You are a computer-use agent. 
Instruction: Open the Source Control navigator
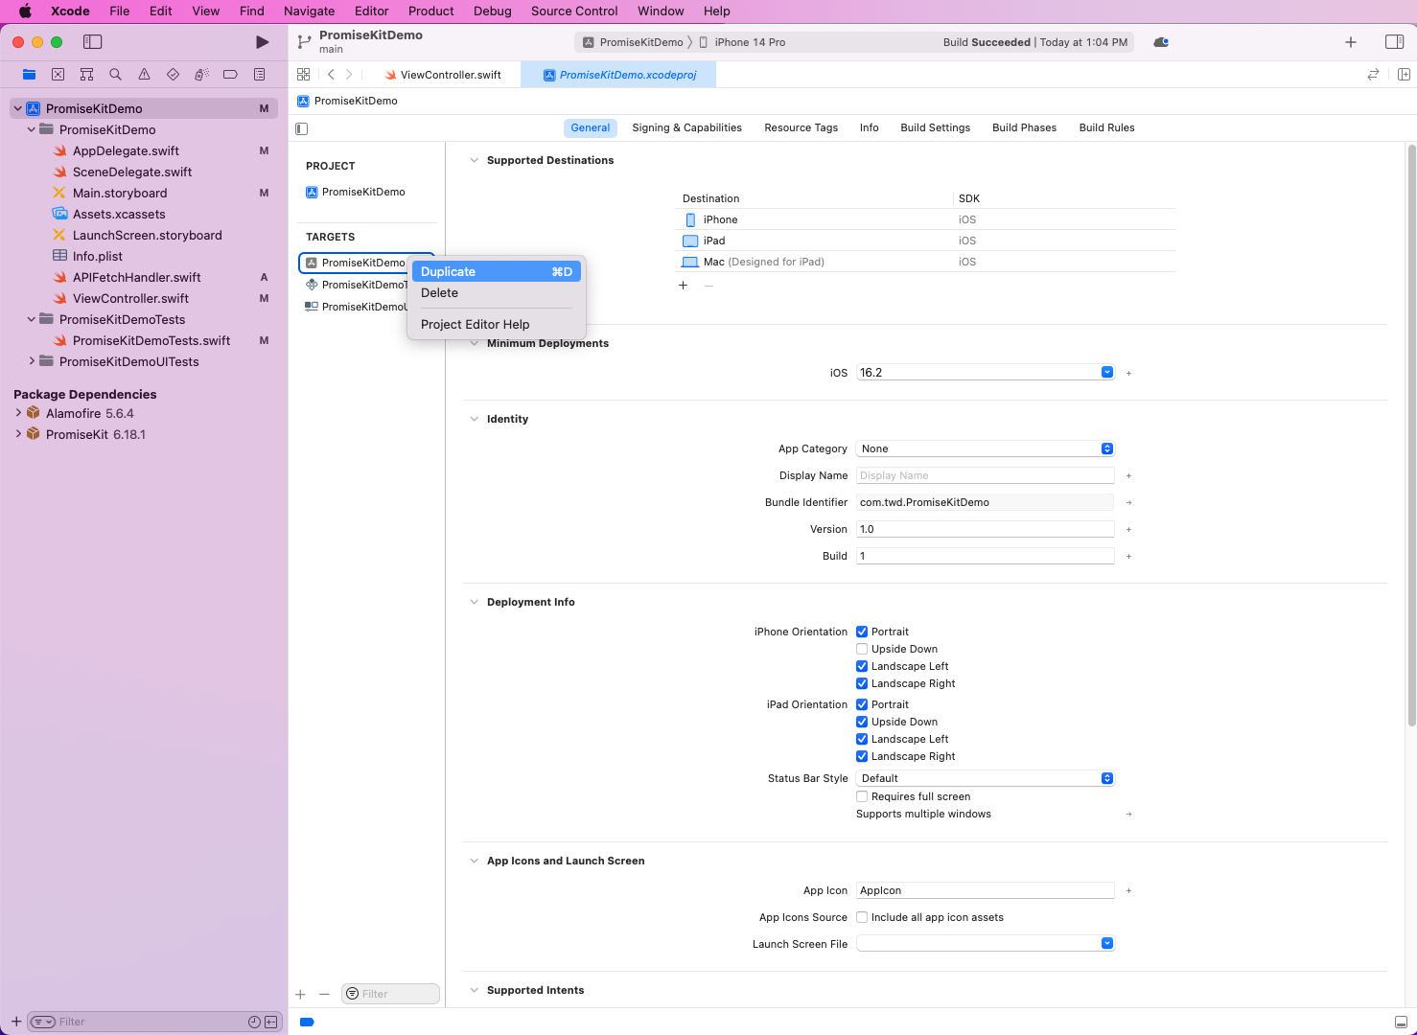pyautogui.click(x=58, y=74)
